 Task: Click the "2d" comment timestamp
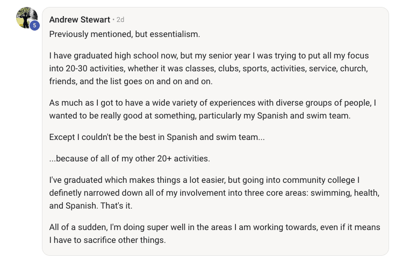coord(120,20)
